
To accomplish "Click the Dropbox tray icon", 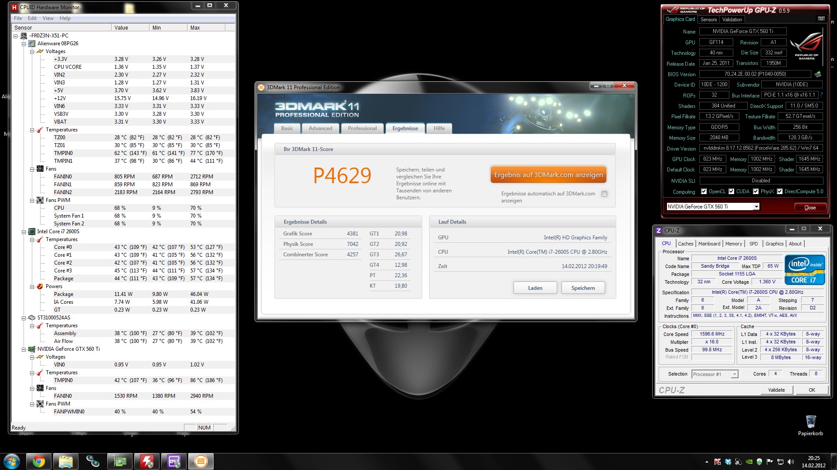I will (728, 462).
